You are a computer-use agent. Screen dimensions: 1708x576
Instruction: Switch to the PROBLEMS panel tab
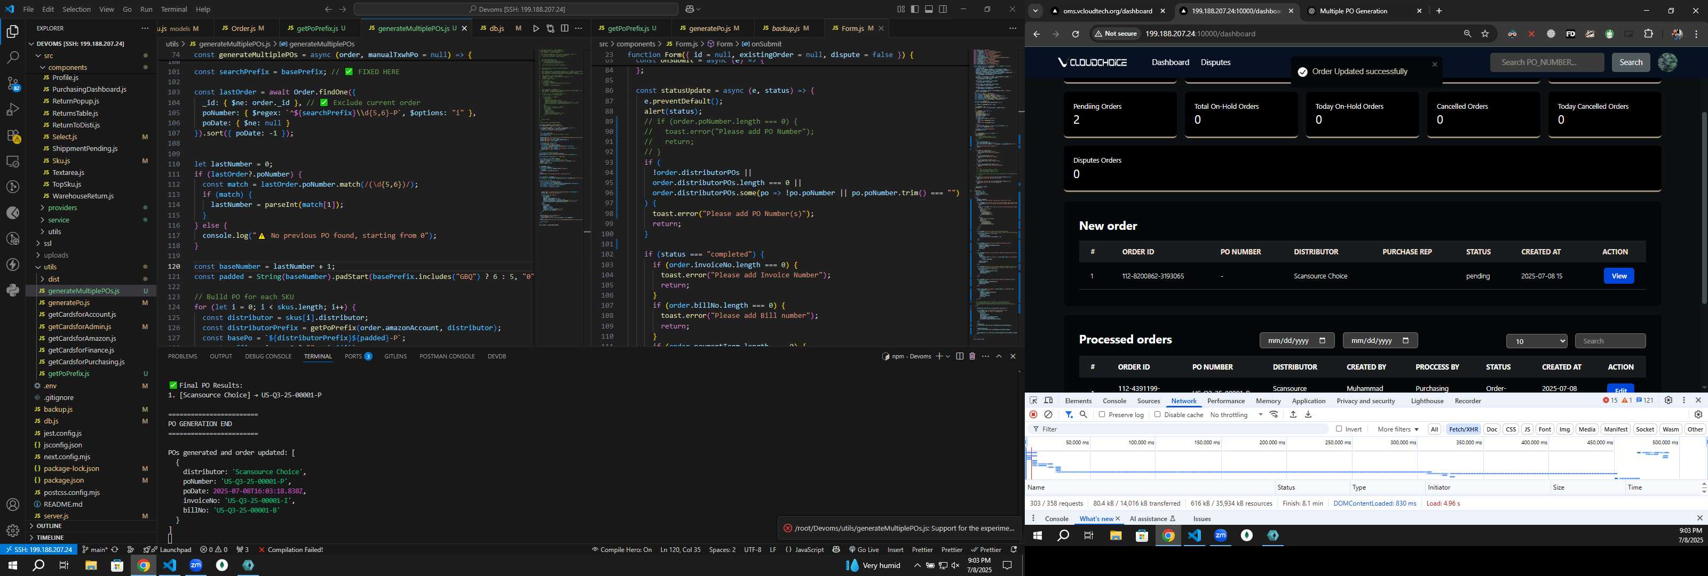coord(183,357)
